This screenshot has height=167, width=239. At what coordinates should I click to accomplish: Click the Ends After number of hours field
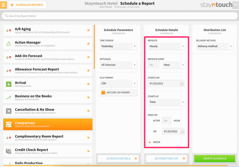tap(167, 121)
